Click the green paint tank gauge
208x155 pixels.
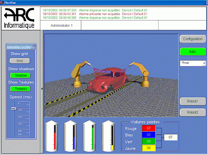93,137
